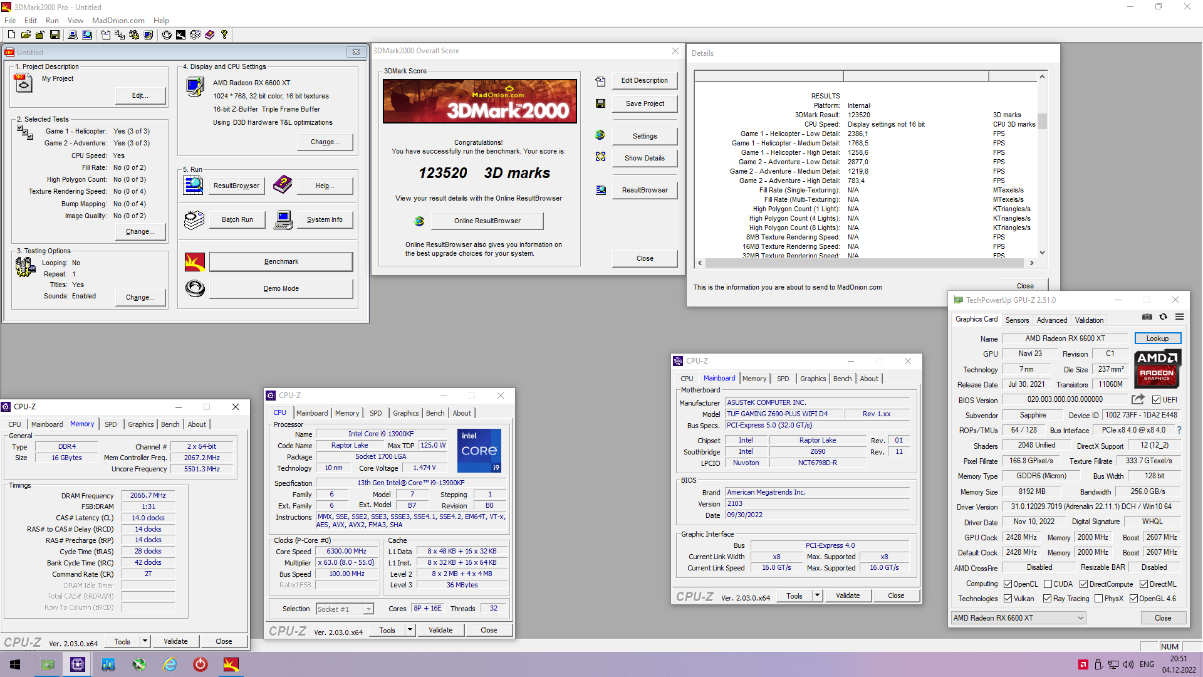
Task: Click the Online ResultBrowser button
Action: coord(487,221)
